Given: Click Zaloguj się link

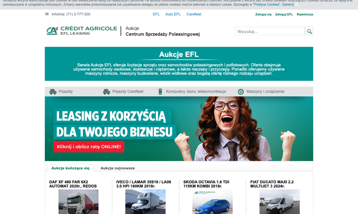Looking at the screenshot, I should [x=264, y=14].
